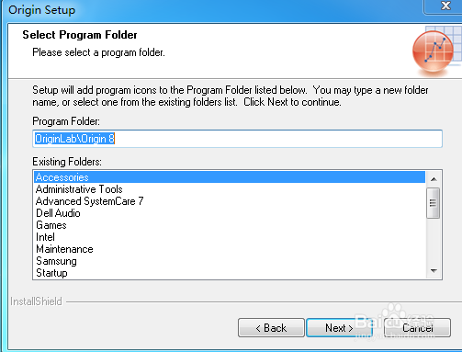Click the Next button
The image size is (462, 352).
tap(339, 328)
